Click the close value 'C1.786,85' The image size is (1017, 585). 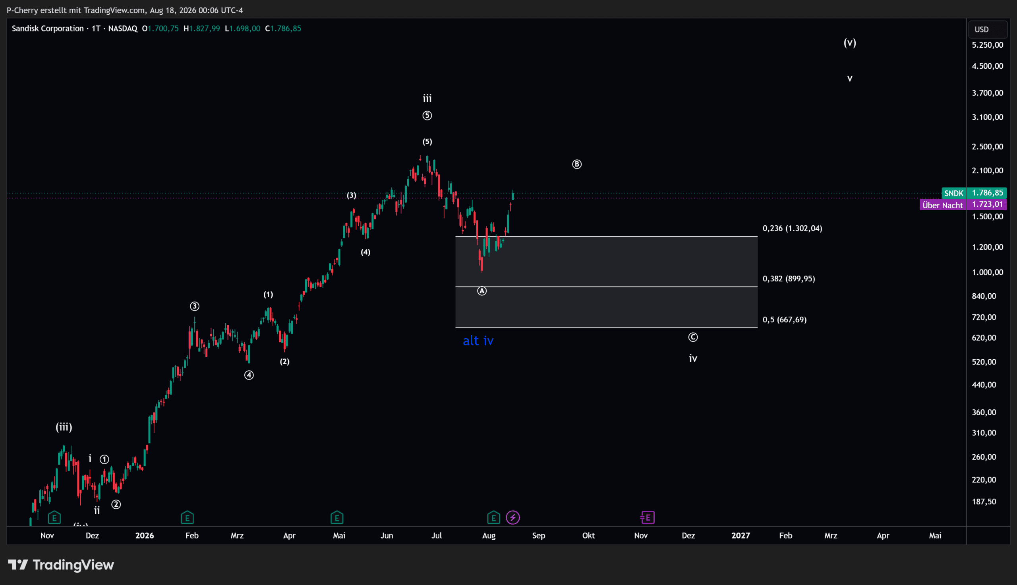pos(283,29)
